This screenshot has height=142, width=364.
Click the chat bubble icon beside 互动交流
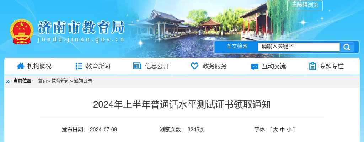click(255, 67)
